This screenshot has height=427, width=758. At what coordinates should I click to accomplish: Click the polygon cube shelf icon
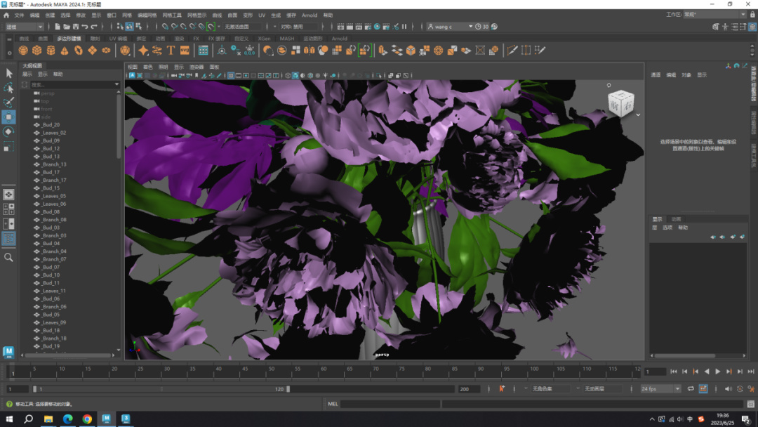coord(37,51)
